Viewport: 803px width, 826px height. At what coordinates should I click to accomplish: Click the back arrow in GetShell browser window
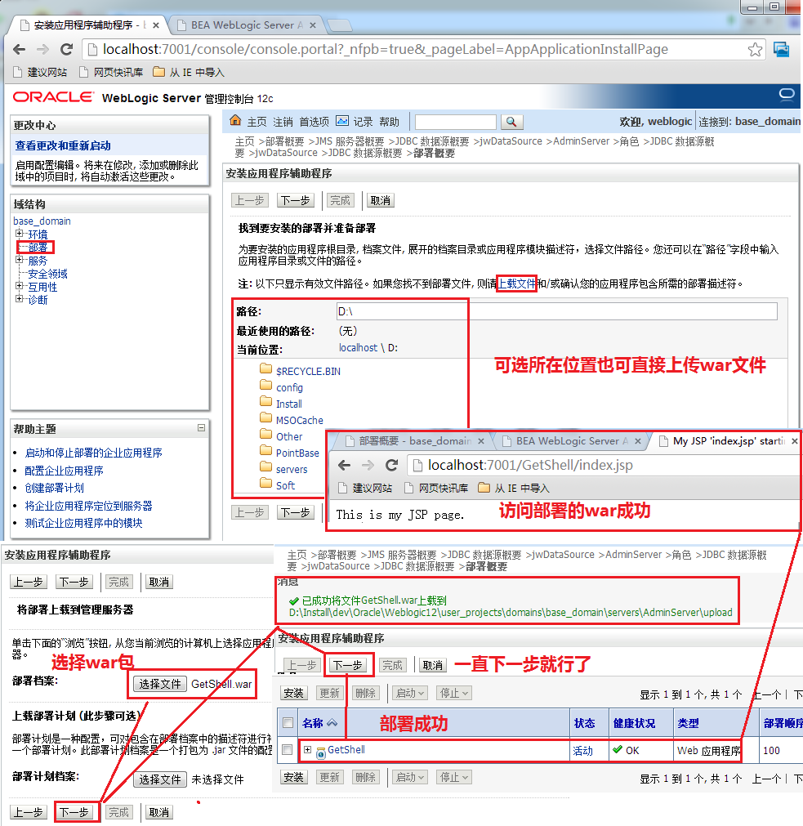coord(345,465)
